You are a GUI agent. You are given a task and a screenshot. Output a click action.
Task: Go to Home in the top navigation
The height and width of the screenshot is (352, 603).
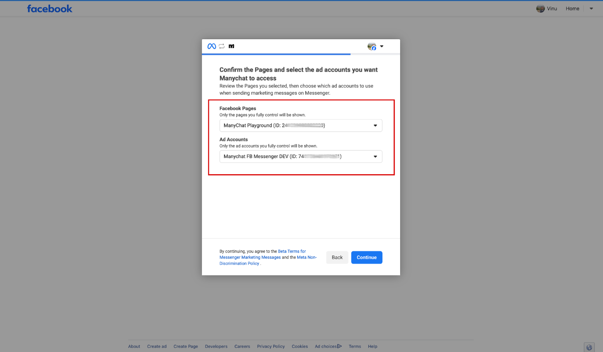coord(572,8)
